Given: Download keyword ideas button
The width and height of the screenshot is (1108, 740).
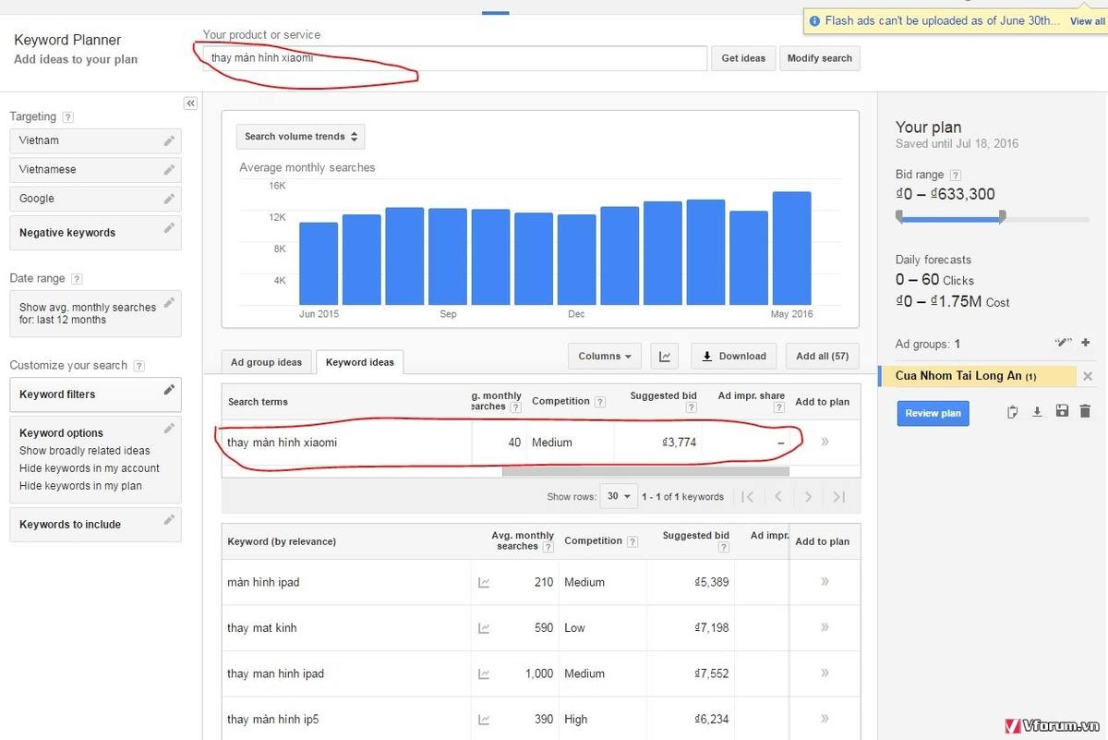Looking at the screenshot, I should pos(734,356).
